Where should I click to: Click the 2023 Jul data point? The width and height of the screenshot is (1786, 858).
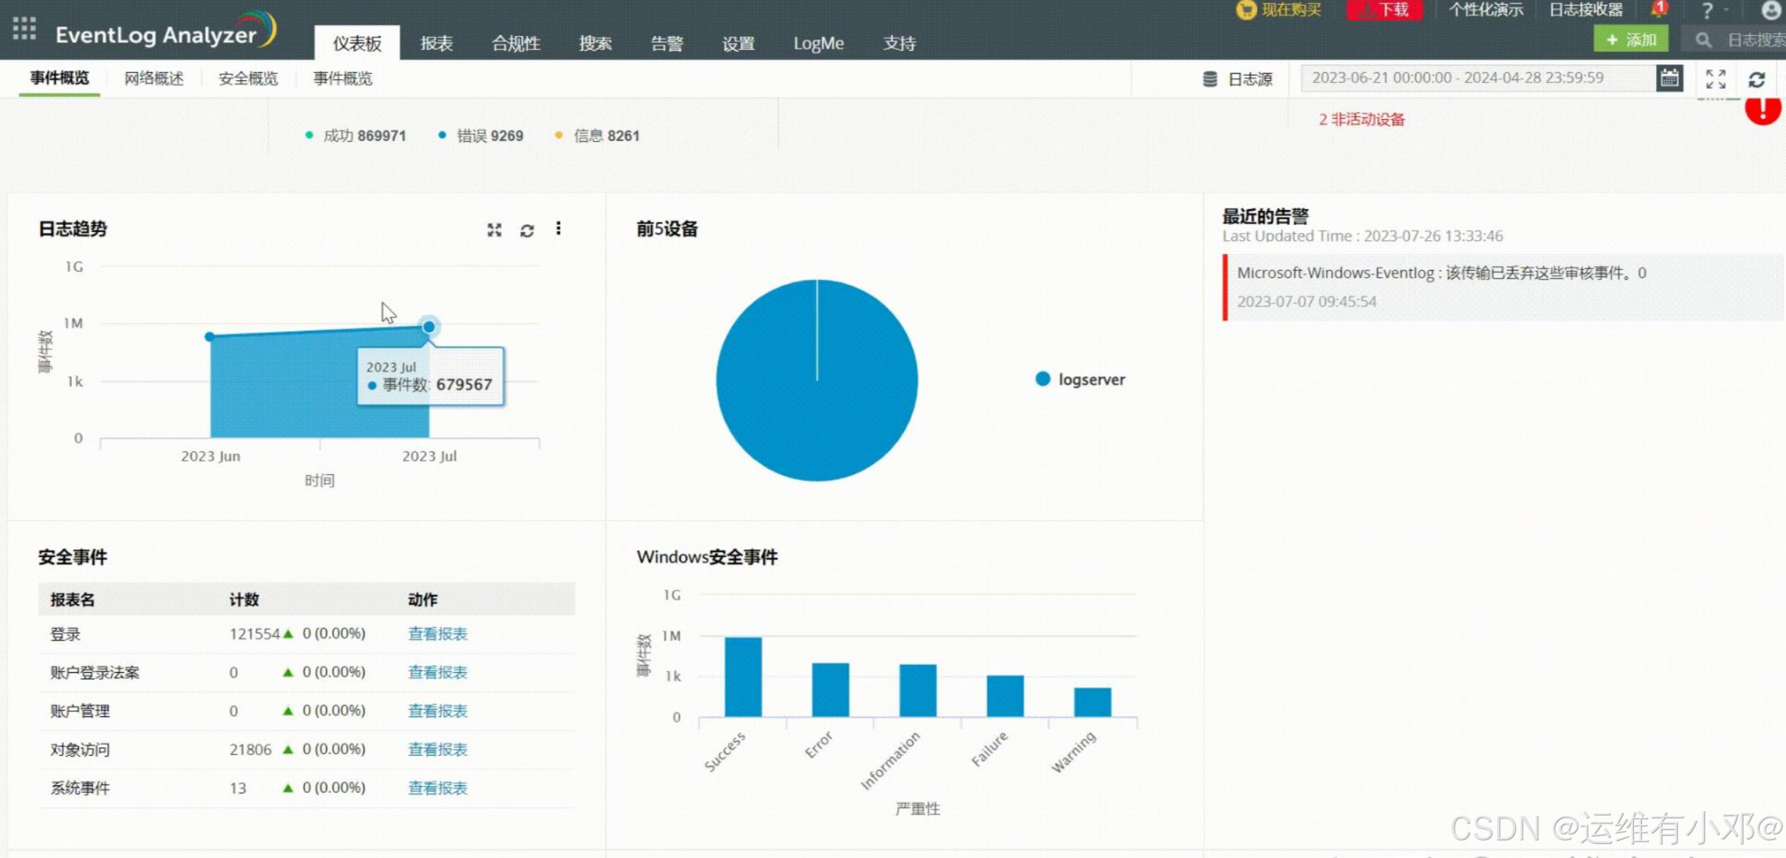coord(428,327)
